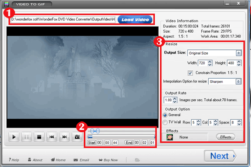
Task: Open the Output Size dropdown
Action: (238, 53)
